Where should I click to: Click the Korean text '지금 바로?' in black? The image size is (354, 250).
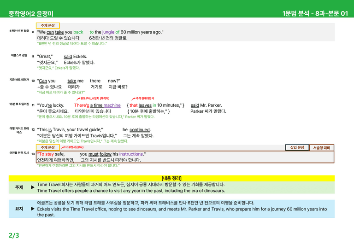coord(118,87)
